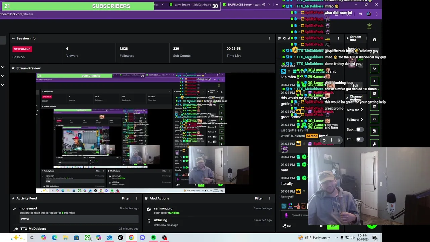Click the Chrome profile avatar

(369, 14)
